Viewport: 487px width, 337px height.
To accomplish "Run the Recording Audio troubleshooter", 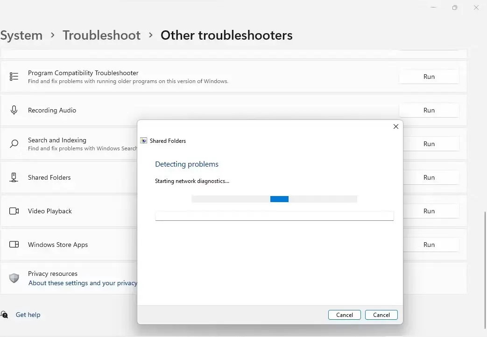I will pos(429,110).
